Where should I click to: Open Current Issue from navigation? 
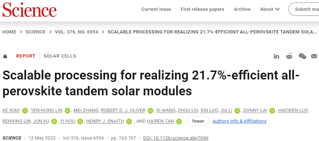tap(156, 9)
